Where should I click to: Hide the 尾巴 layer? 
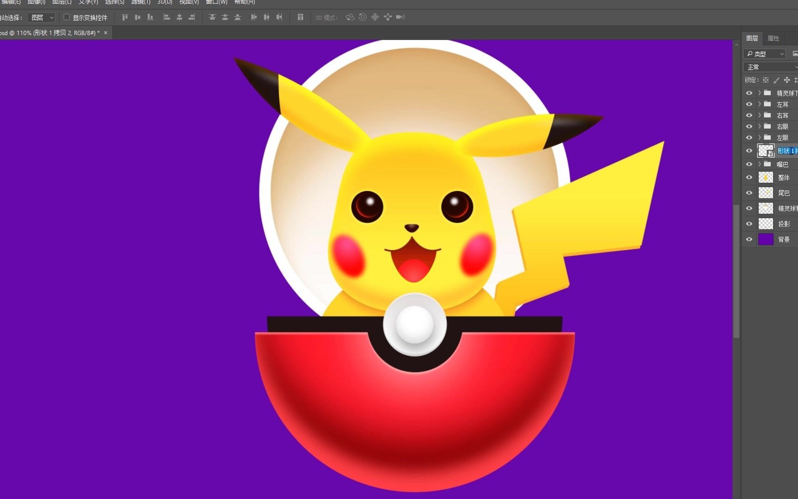749,193
